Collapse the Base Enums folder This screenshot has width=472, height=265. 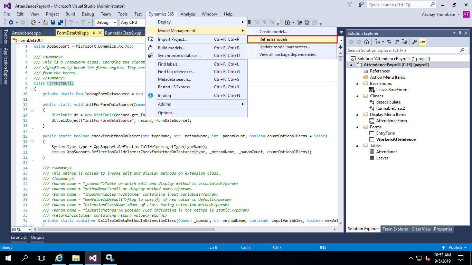click(358, 84)
